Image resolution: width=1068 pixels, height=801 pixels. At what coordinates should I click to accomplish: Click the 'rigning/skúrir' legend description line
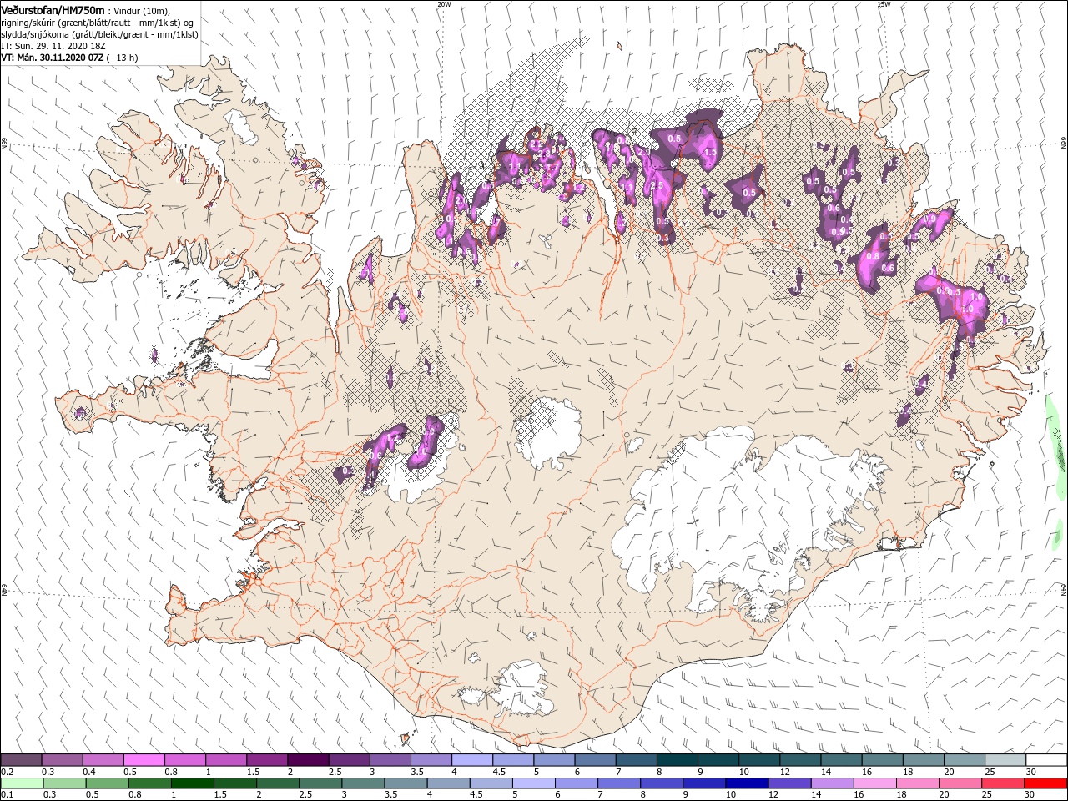coord(98,23)
